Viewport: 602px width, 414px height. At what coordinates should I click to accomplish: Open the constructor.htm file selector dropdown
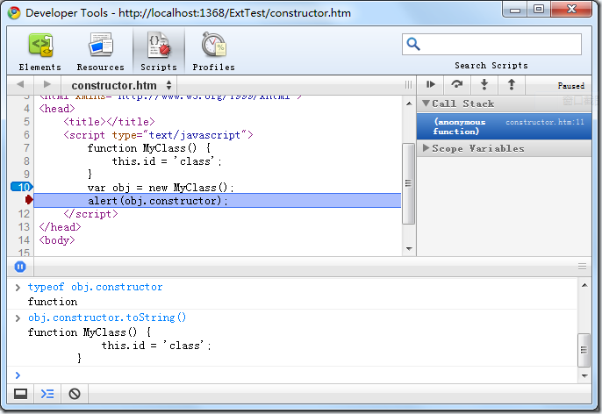(x=123, y=85)
